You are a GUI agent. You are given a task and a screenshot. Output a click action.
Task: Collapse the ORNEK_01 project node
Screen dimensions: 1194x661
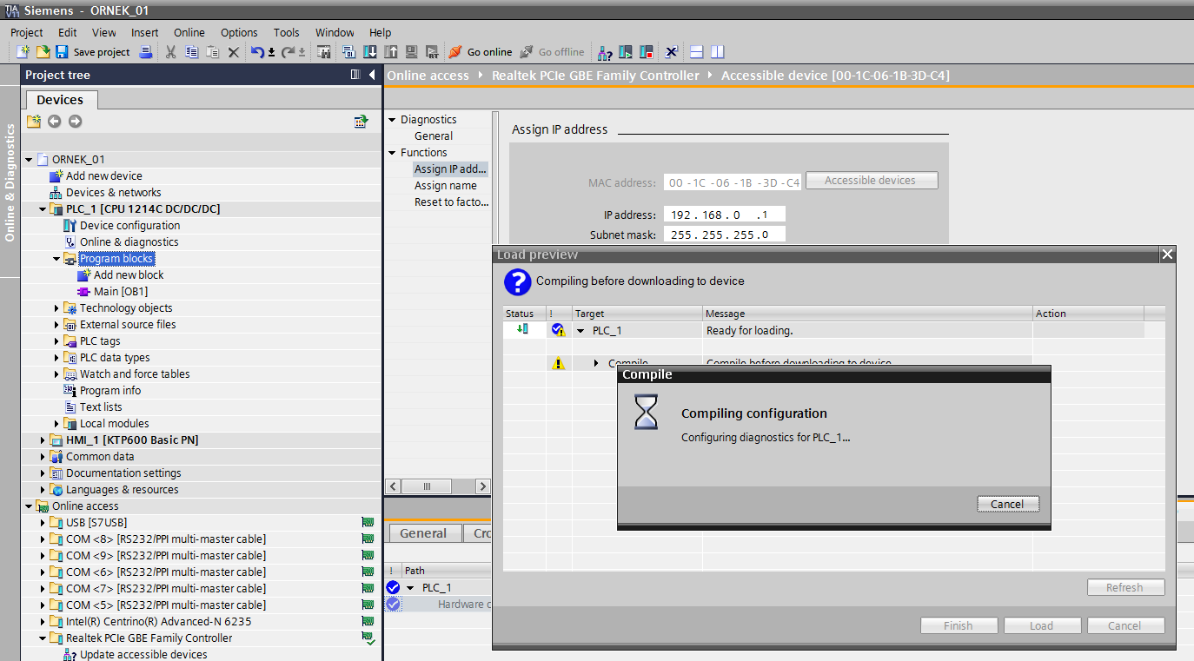tap(29, 160)
